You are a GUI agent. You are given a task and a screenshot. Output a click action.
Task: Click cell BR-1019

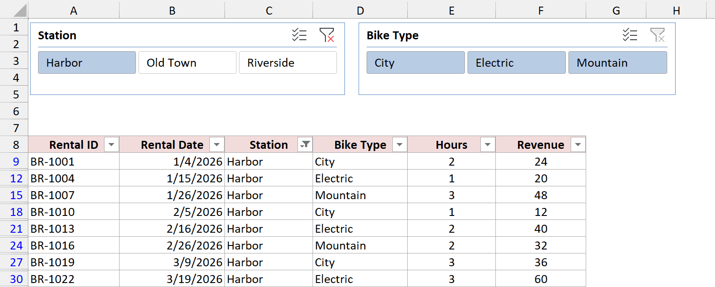click(x=74, y=262)
